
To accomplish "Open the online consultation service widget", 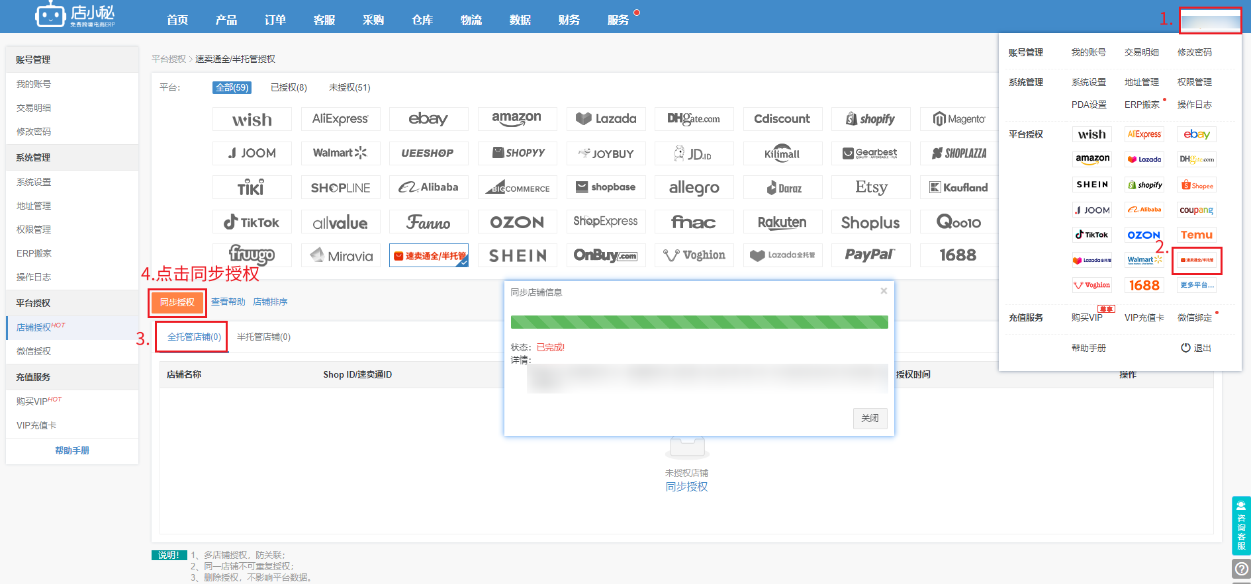I will tap(1241, 526).
